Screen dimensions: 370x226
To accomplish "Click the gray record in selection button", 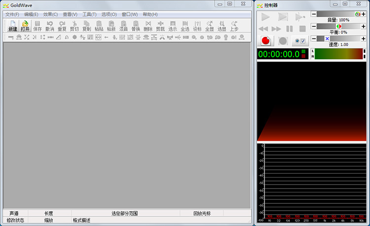I will [x=283, y=41].
